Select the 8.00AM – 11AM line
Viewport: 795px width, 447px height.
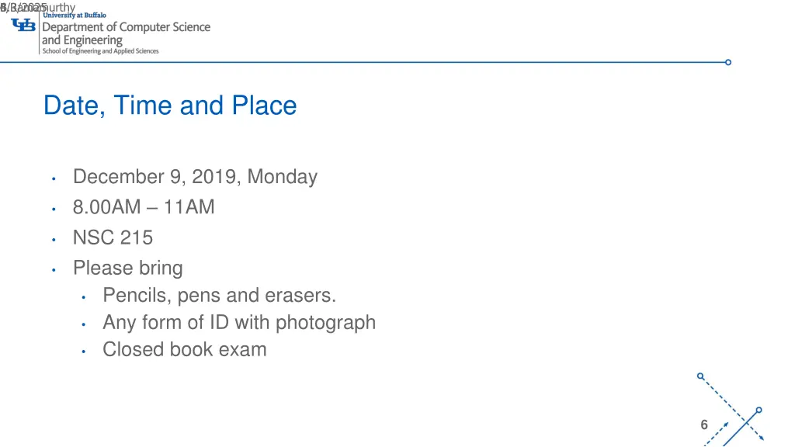click(x=144, y=206)
